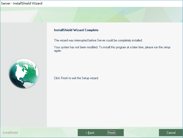Click 'Click Finish to exit the Setup wizard' text
Viewport: 183px width, 138px height.
point(76,78)
